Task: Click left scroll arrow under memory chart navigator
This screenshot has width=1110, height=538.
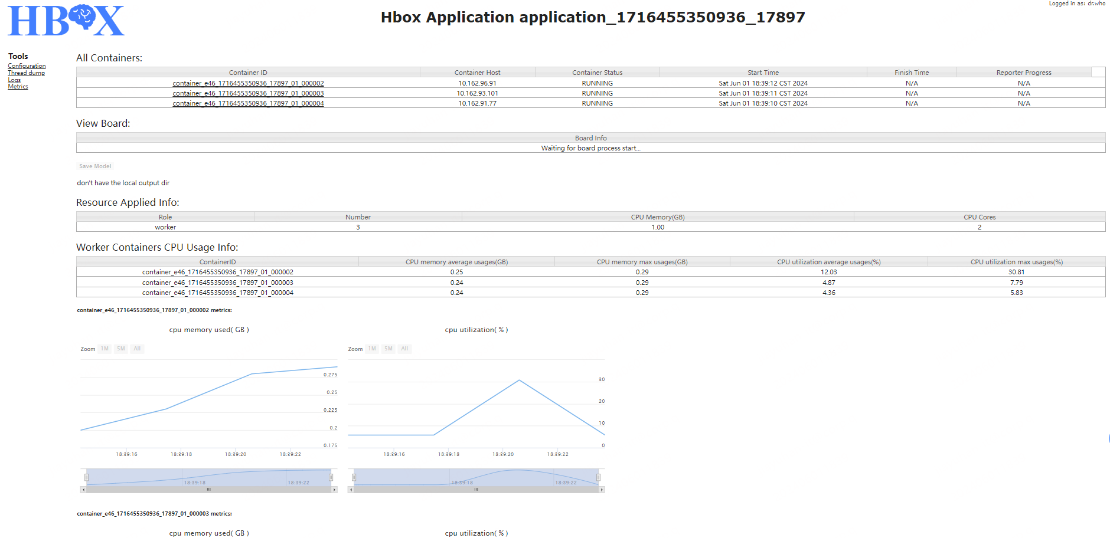Action: pyautogui.click(x=83, y=490)
